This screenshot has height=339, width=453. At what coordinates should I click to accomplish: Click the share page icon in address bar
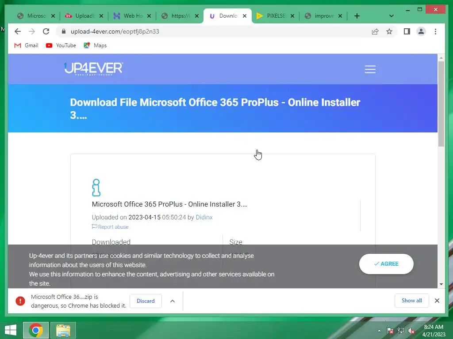[x=375, y=31]
